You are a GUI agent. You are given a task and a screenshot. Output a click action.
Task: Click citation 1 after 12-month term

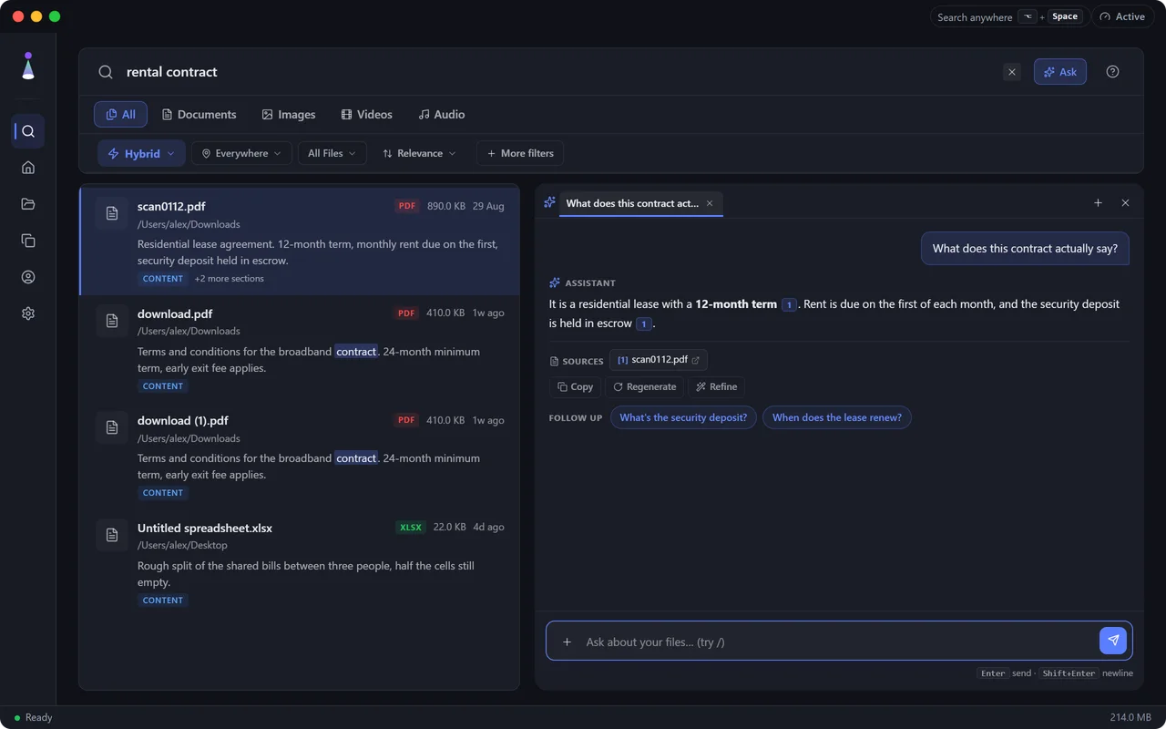789,304
